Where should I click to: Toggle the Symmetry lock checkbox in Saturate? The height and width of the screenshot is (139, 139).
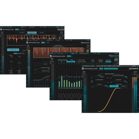click(116, 80)
